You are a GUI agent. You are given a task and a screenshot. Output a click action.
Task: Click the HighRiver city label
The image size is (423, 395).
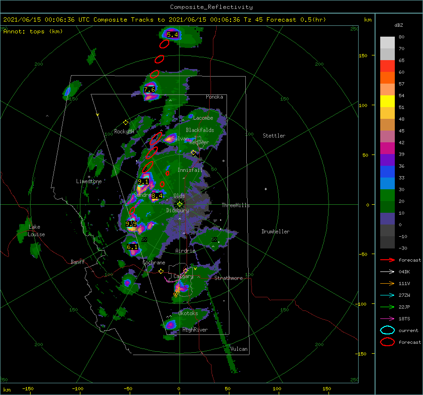(195, 330)
